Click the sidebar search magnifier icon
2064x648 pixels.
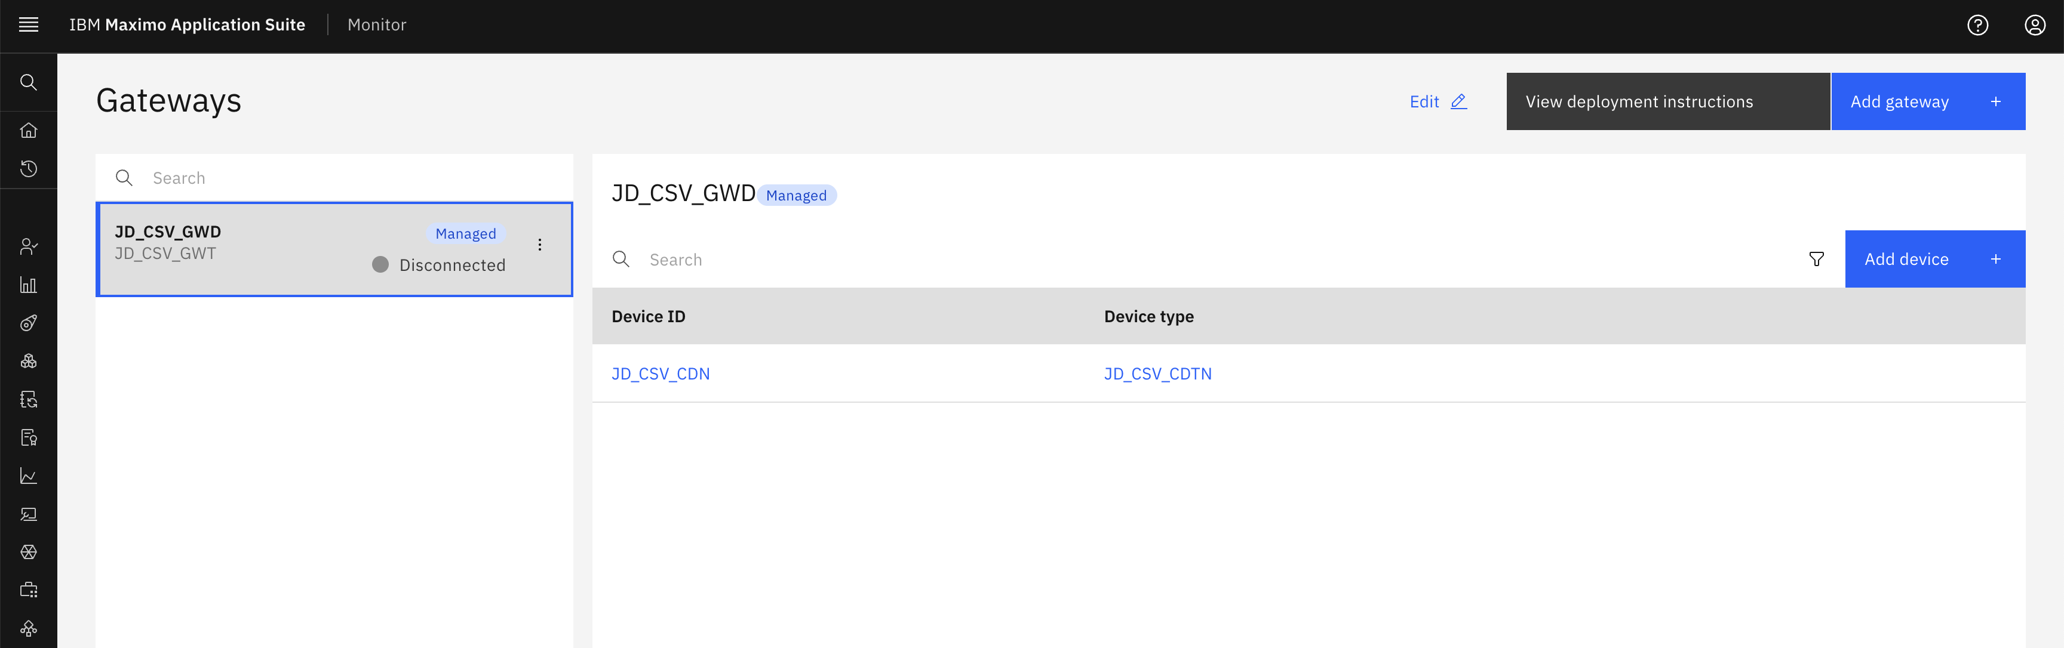pos(29,82)
